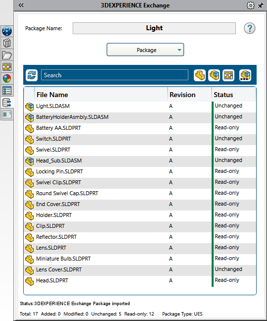Click the refresh icon beside the Search box
Screen dimensions: 267x321
pyautogui.click(x=32, y=75)
